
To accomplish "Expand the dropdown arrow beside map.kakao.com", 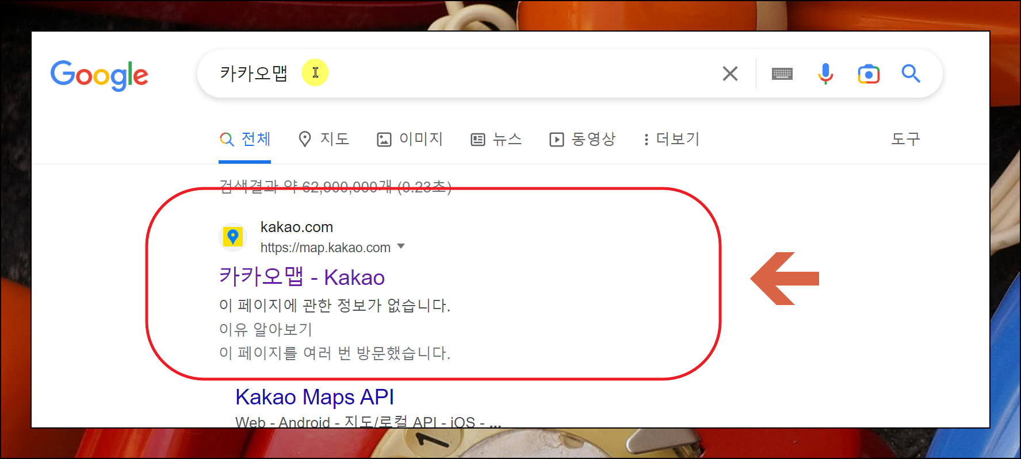I will click(x=401, y=246).
